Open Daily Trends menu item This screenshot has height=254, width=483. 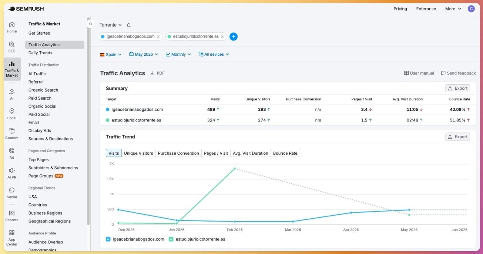click(x=40, y=53)
